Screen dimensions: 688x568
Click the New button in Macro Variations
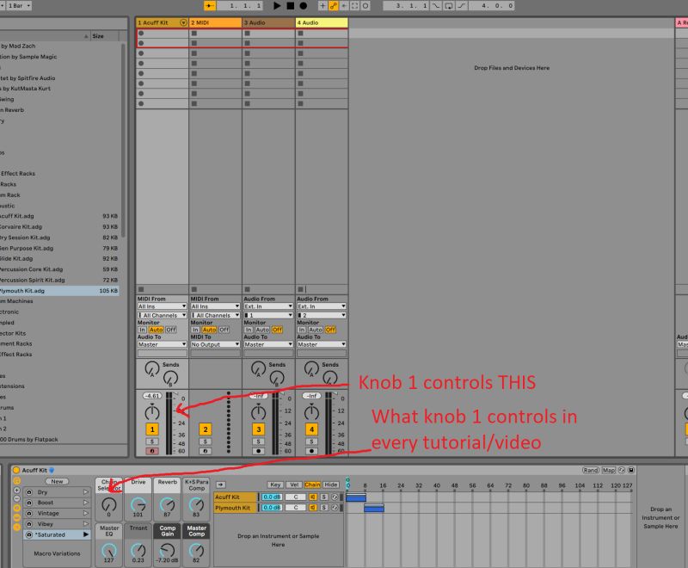56,480
